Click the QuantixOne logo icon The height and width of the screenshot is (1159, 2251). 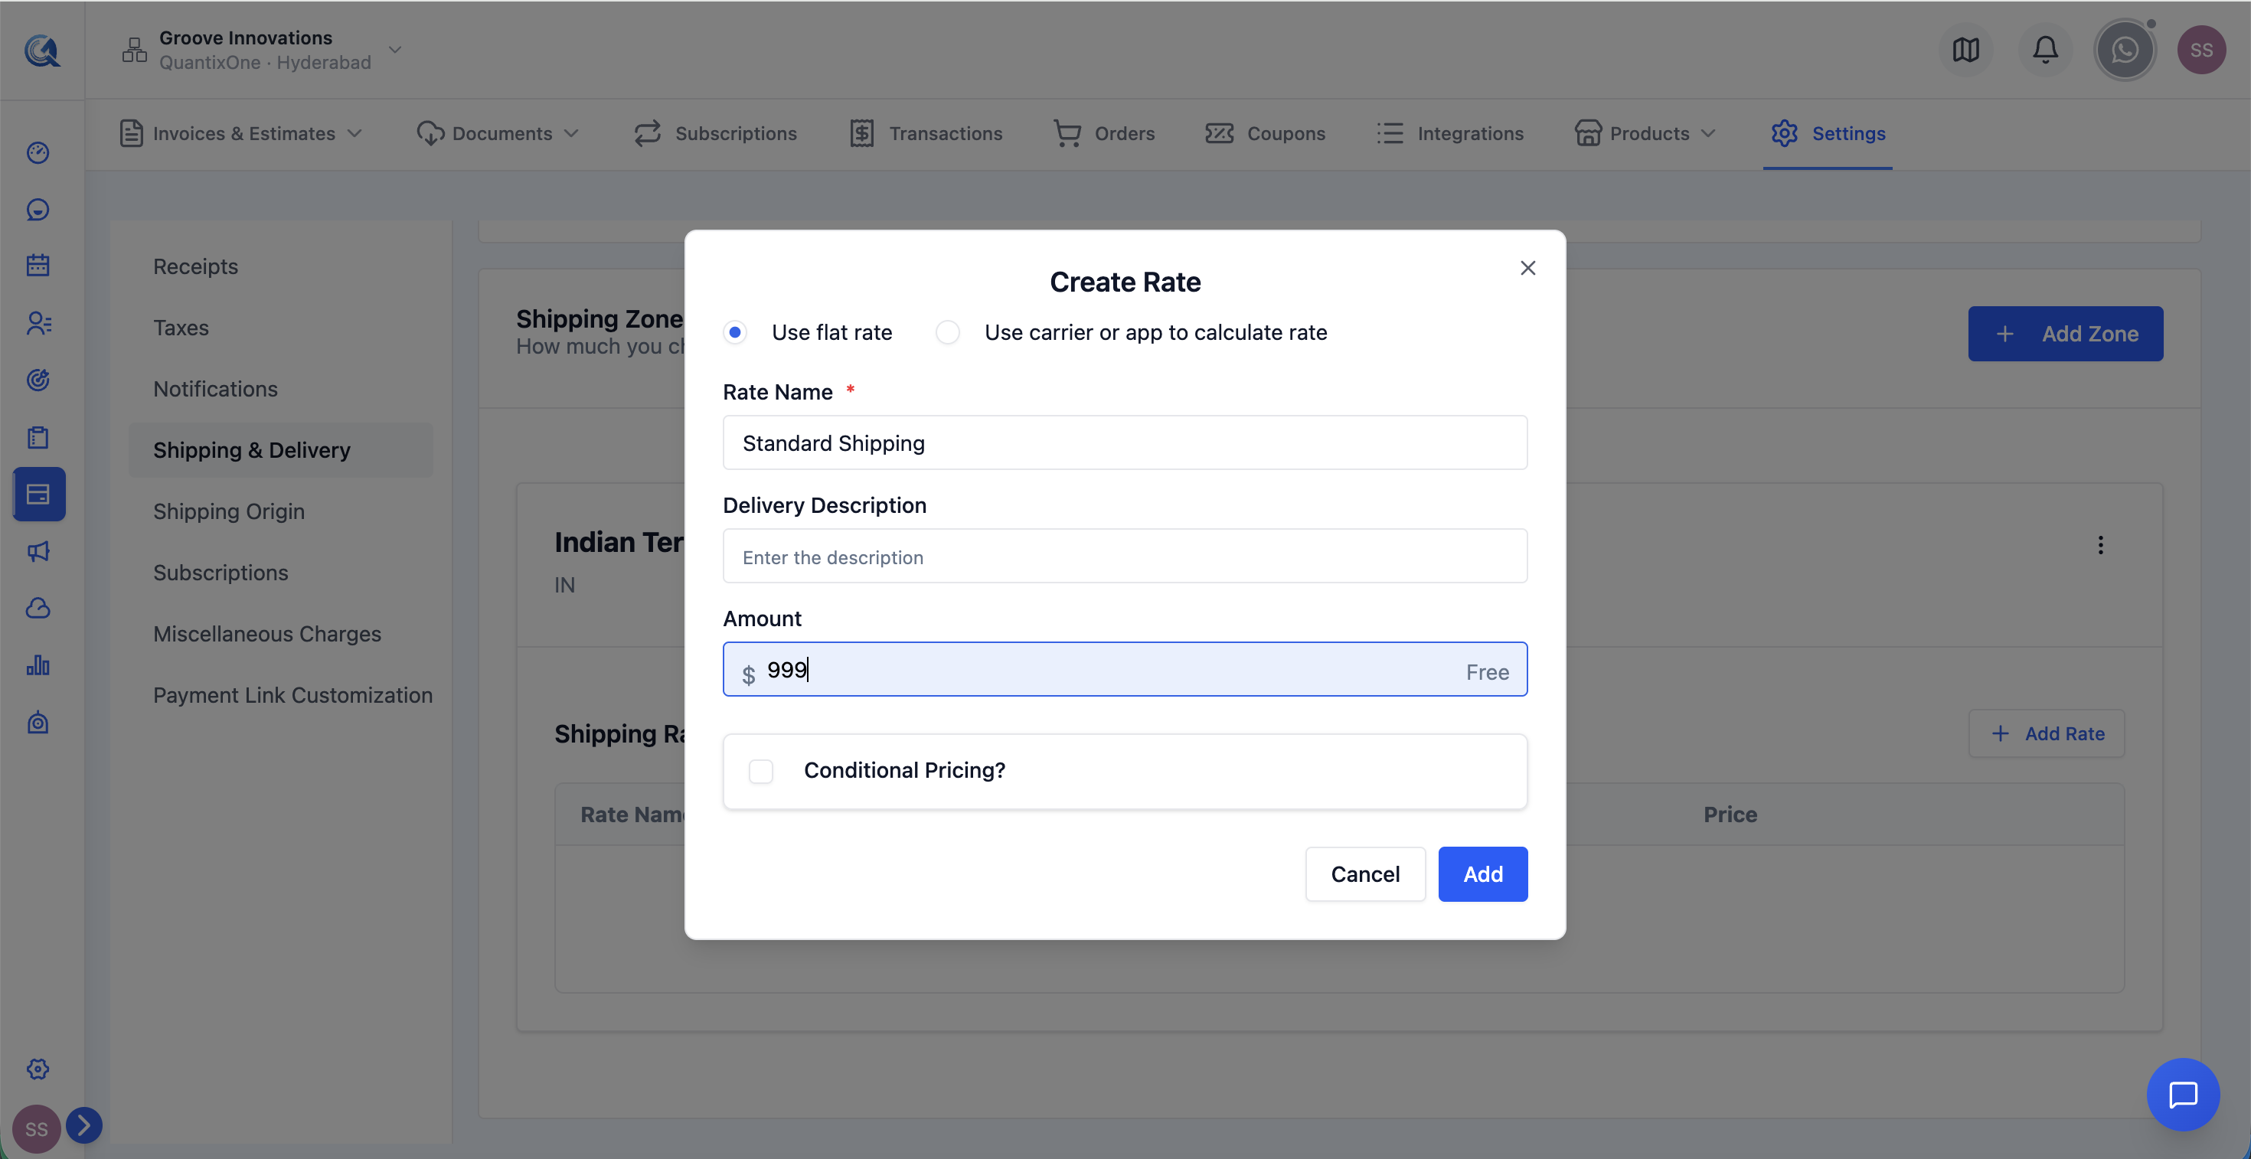[41, 50]
